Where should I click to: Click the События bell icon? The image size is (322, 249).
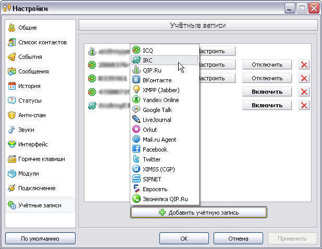tap(11, 57)
